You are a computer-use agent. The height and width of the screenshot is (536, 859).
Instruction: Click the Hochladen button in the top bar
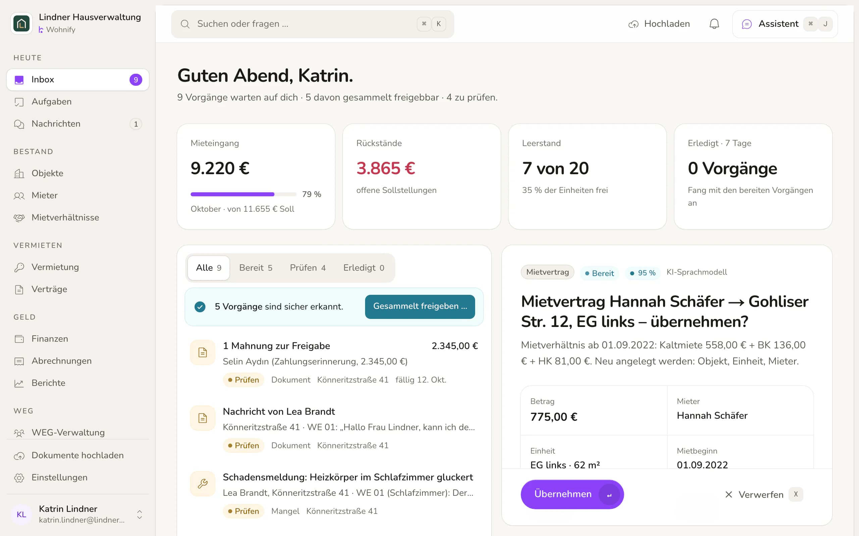point(659,24)
